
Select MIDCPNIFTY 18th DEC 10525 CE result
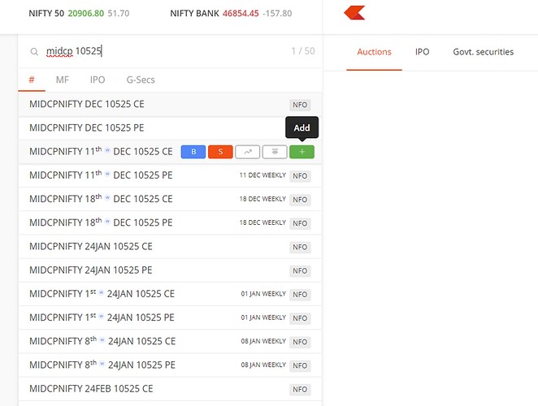[x=170, y=199]
